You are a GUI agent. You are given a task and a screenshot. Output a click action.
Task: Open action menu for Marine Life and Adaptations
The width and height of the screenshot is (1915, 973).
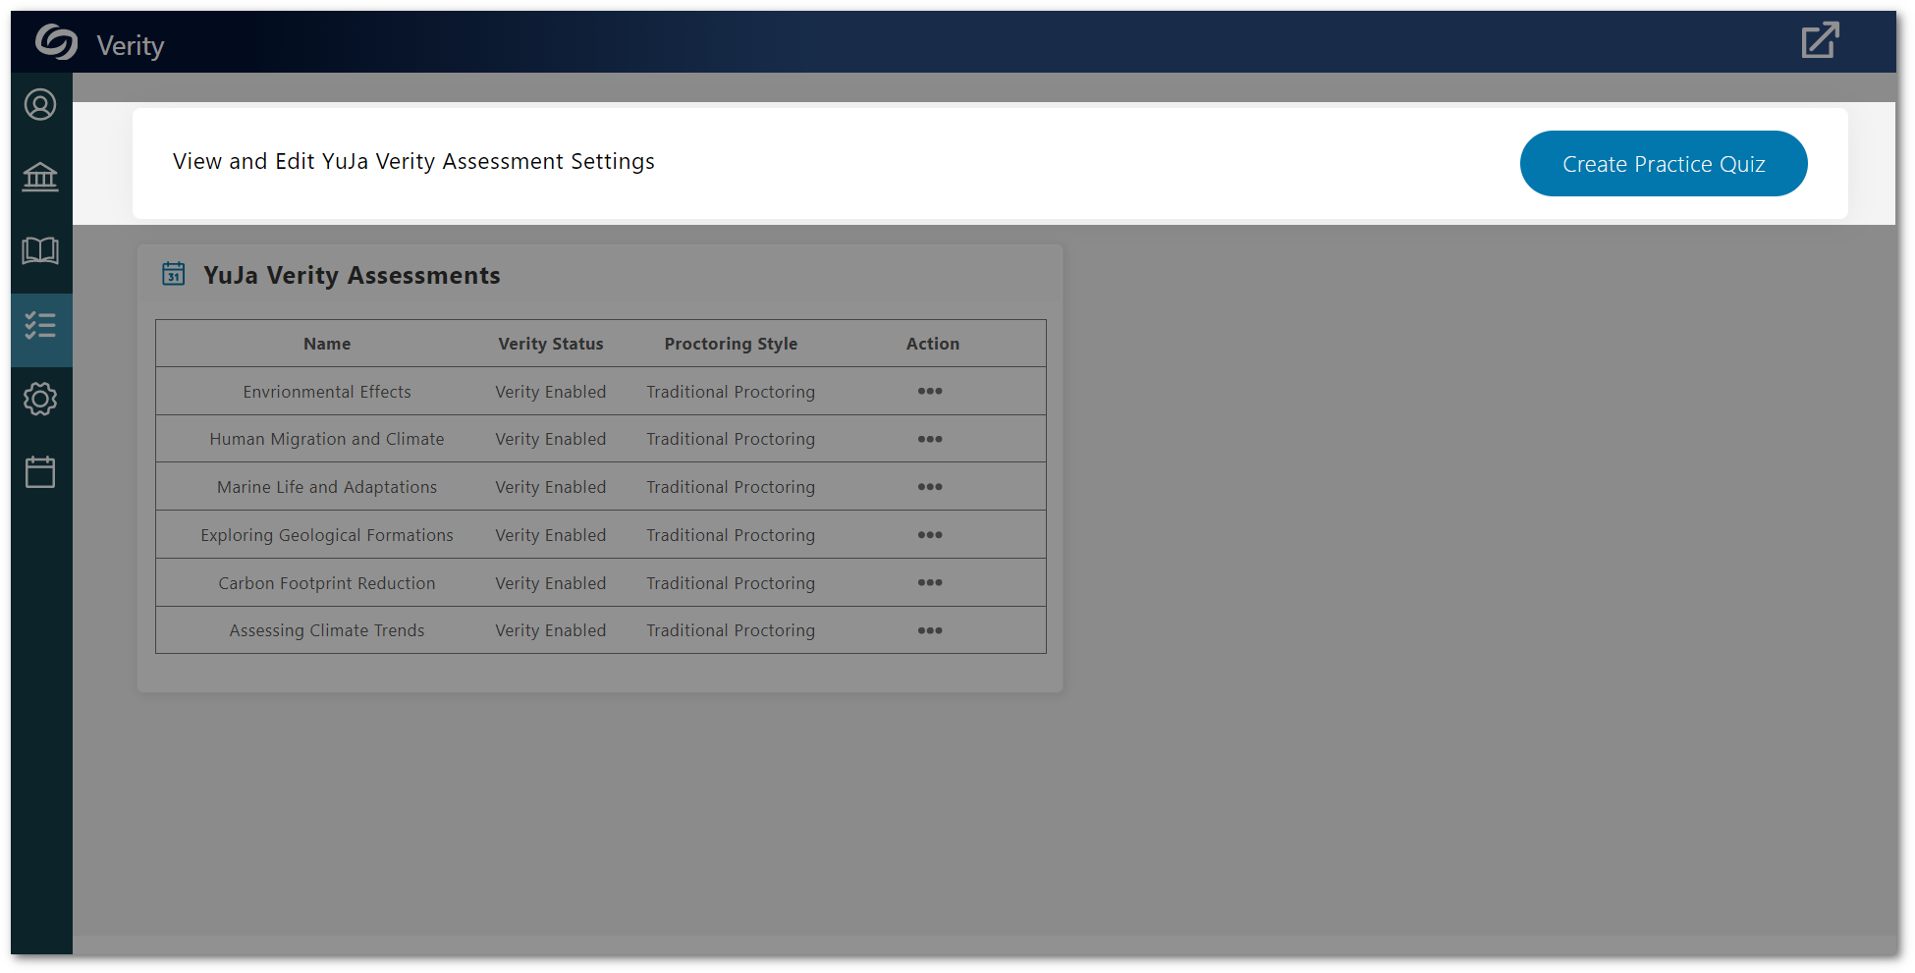[x=930, y=486]
